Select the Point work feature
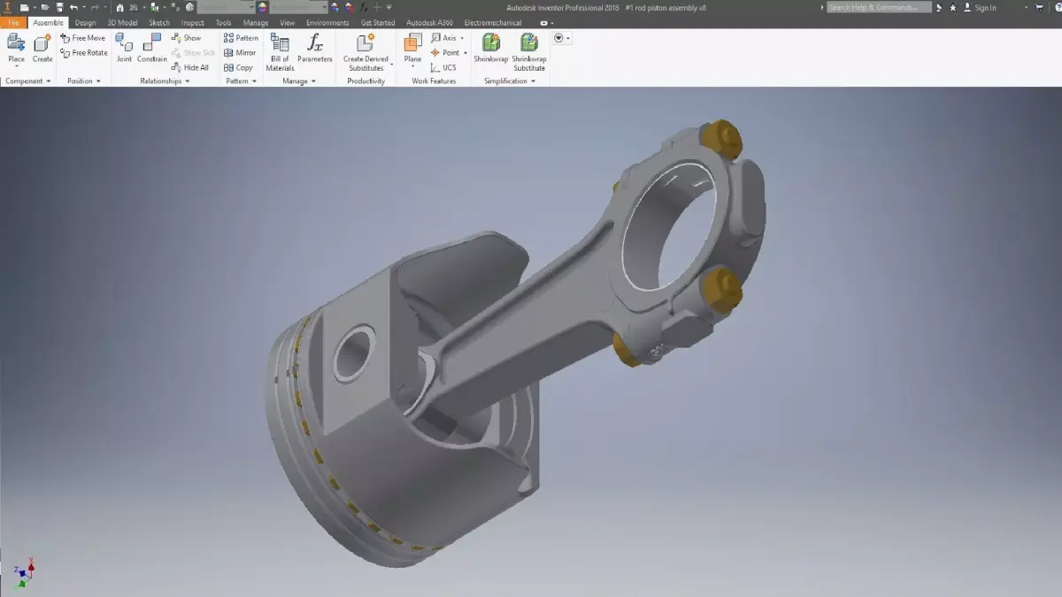Viewport: 1062px width, 597px height. [x=445, y=53]
